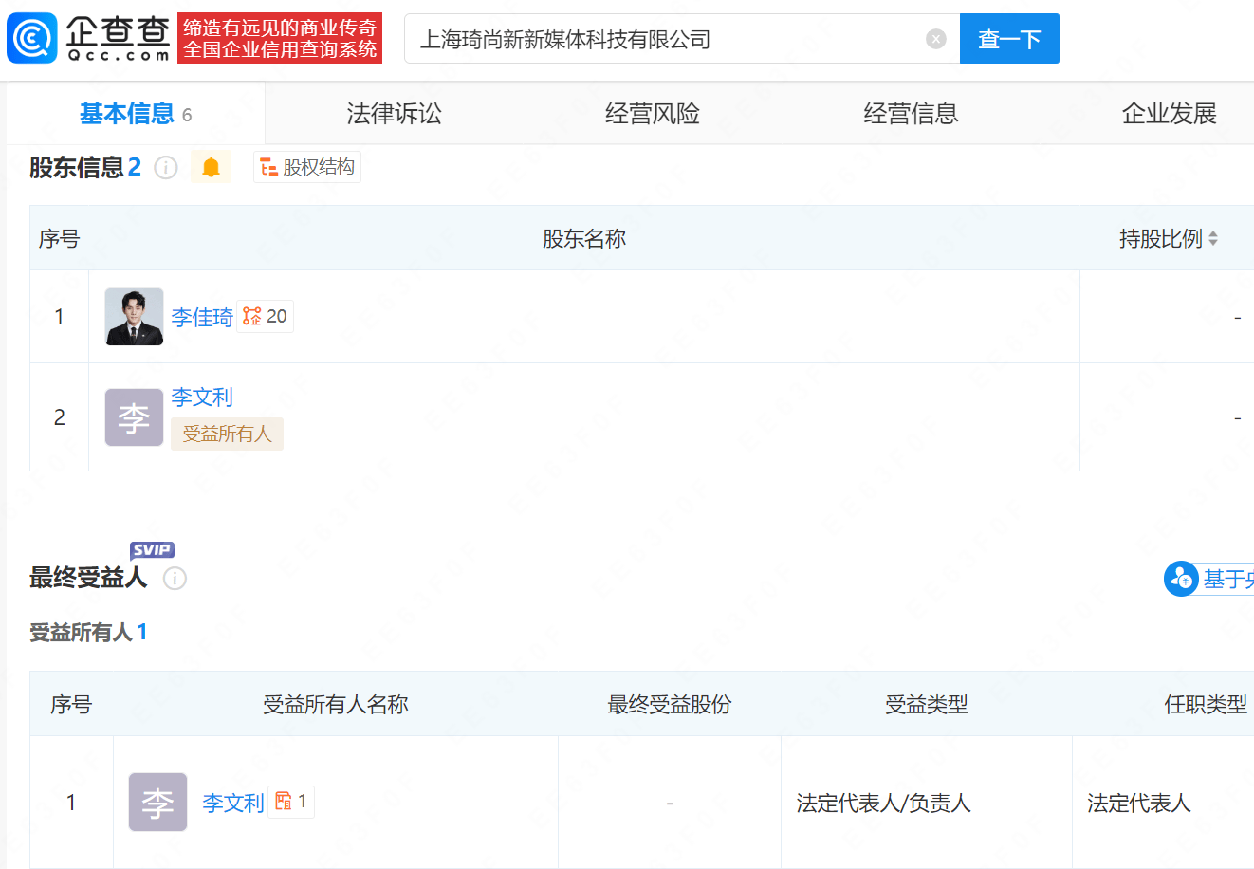This screenshot has height=869, width=1254.
Task: Open the 股权结构 equity structure view
Action: pos(307,167)
